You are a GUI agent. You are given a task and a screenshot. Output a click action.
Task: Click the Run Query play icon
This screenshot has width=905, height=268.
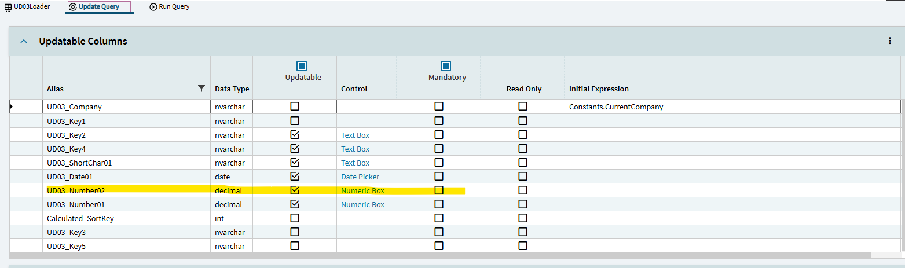(x=153, y=7)
